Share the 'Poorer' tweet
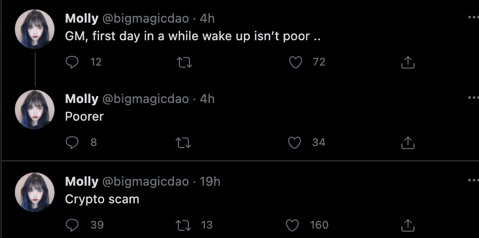 pyautogui.click(x=407, y=143)
